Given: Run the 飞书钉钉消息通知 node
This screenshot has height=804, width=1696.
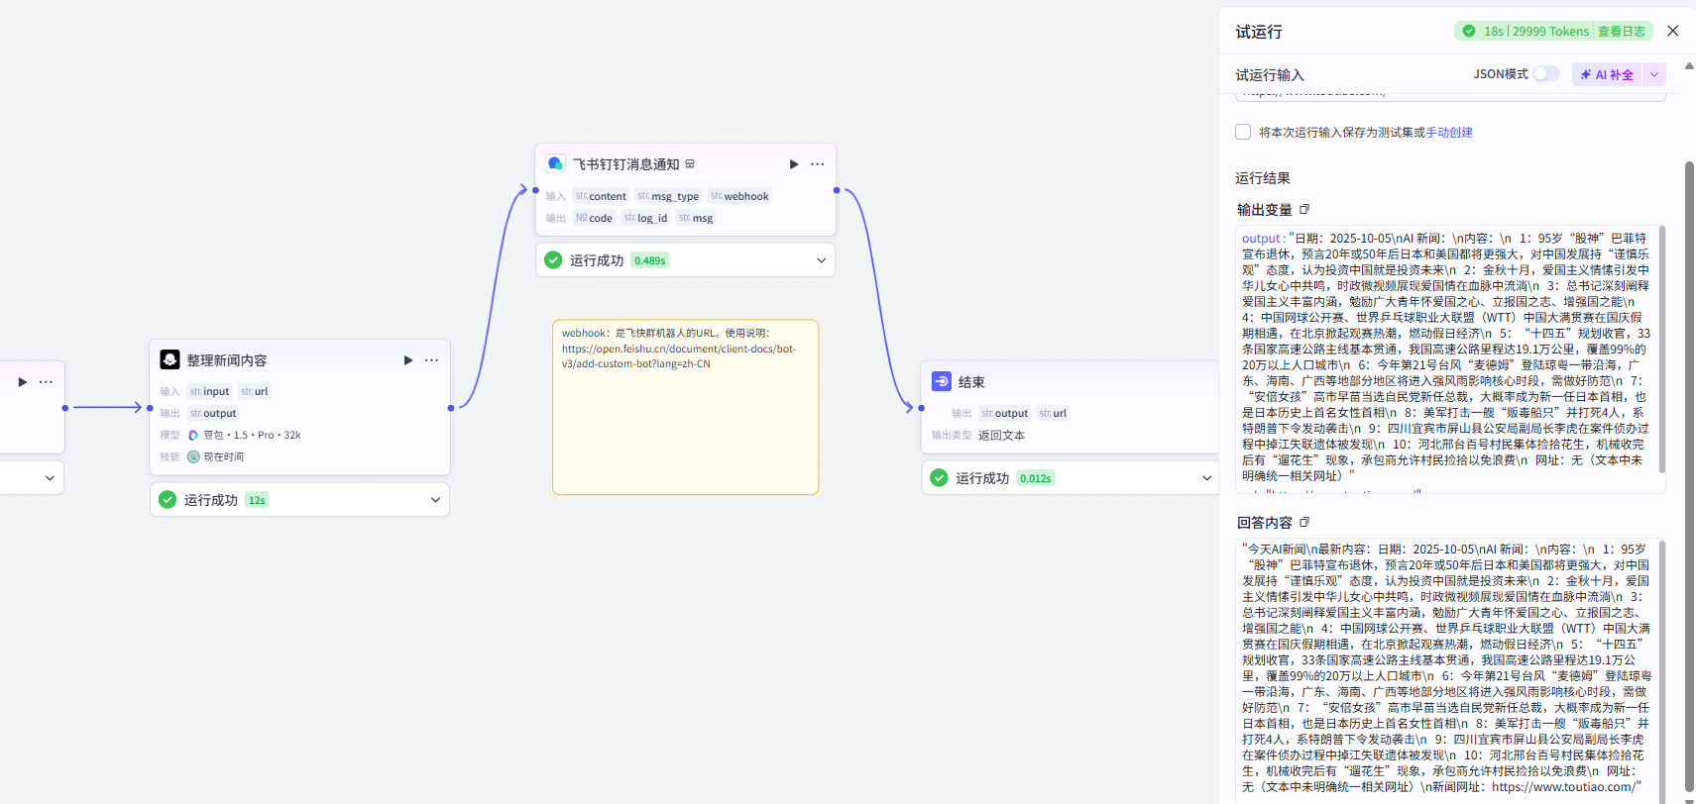Looking at the screenshot, I should [x=794, y=164].
